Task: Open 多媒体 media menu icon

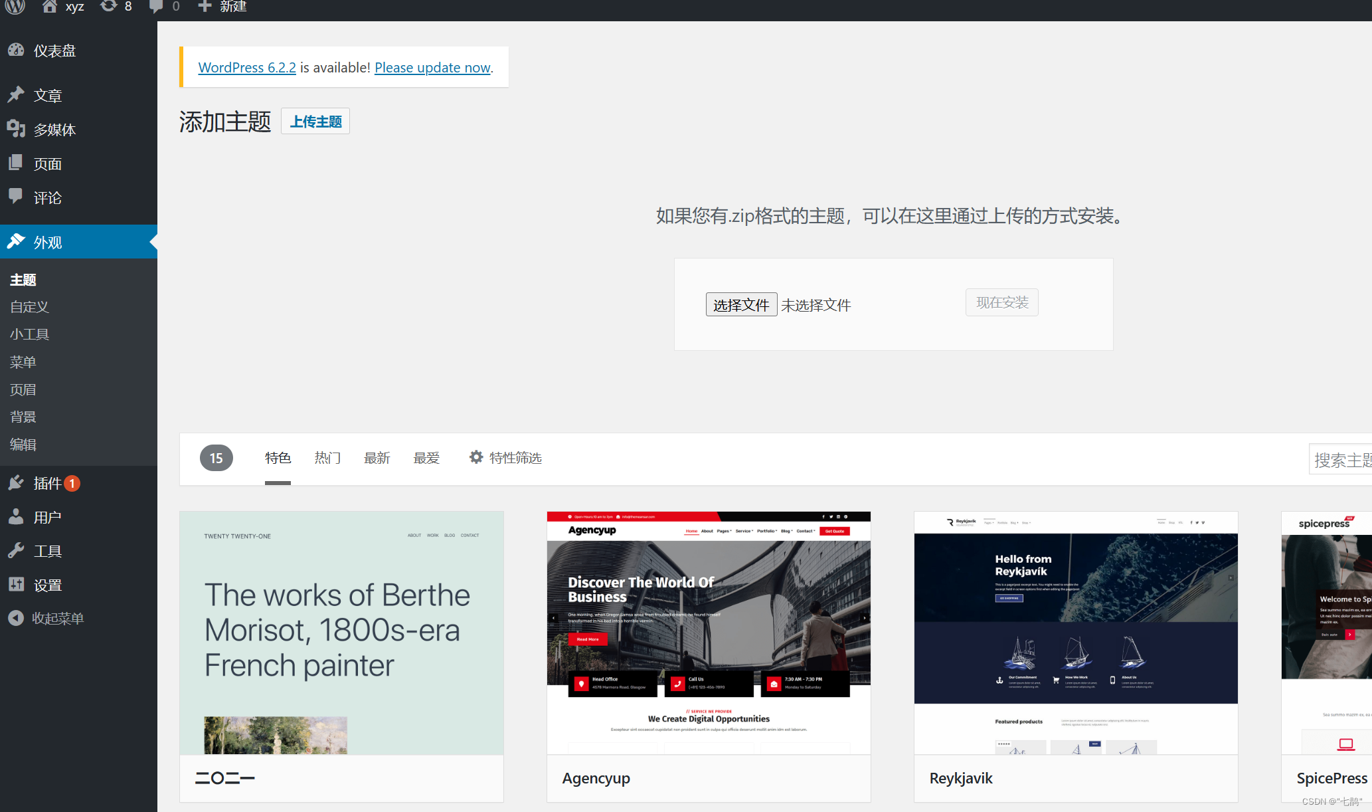Action: tap(16, 129)
